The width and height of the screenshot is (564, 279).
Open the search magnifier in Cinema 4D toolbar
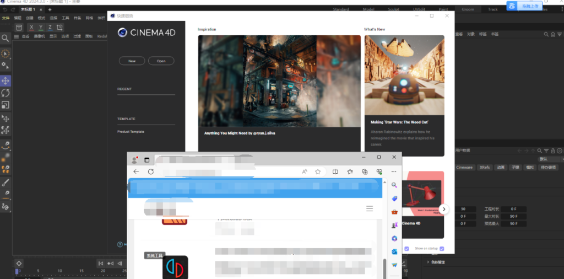6,38
